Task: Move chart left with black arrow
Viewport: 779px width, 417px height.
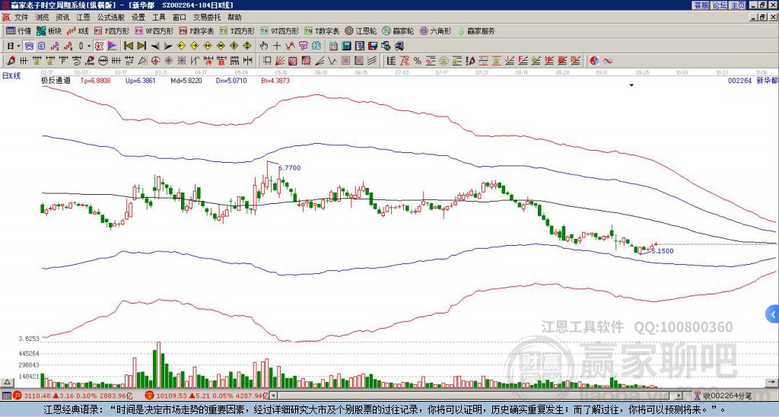Action: click(155, 46)
